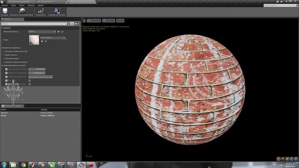Click Perspectiva viewport button
The height and width of the screenshot is (168, 299).
click(94, 21)
